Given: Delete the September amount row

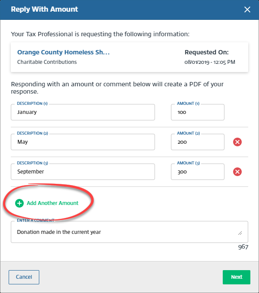Looking at the screenshot, I should click(x=237, y=172).
